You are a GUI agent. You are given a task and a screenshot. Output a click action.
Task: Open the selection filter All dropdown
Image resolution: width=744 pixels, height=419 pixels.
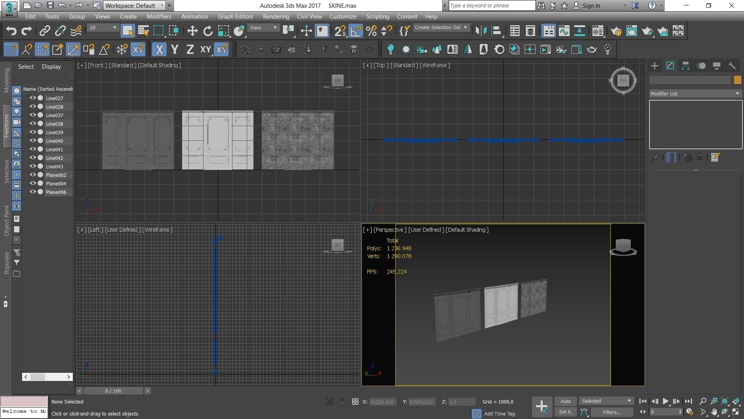pos(103,28)
